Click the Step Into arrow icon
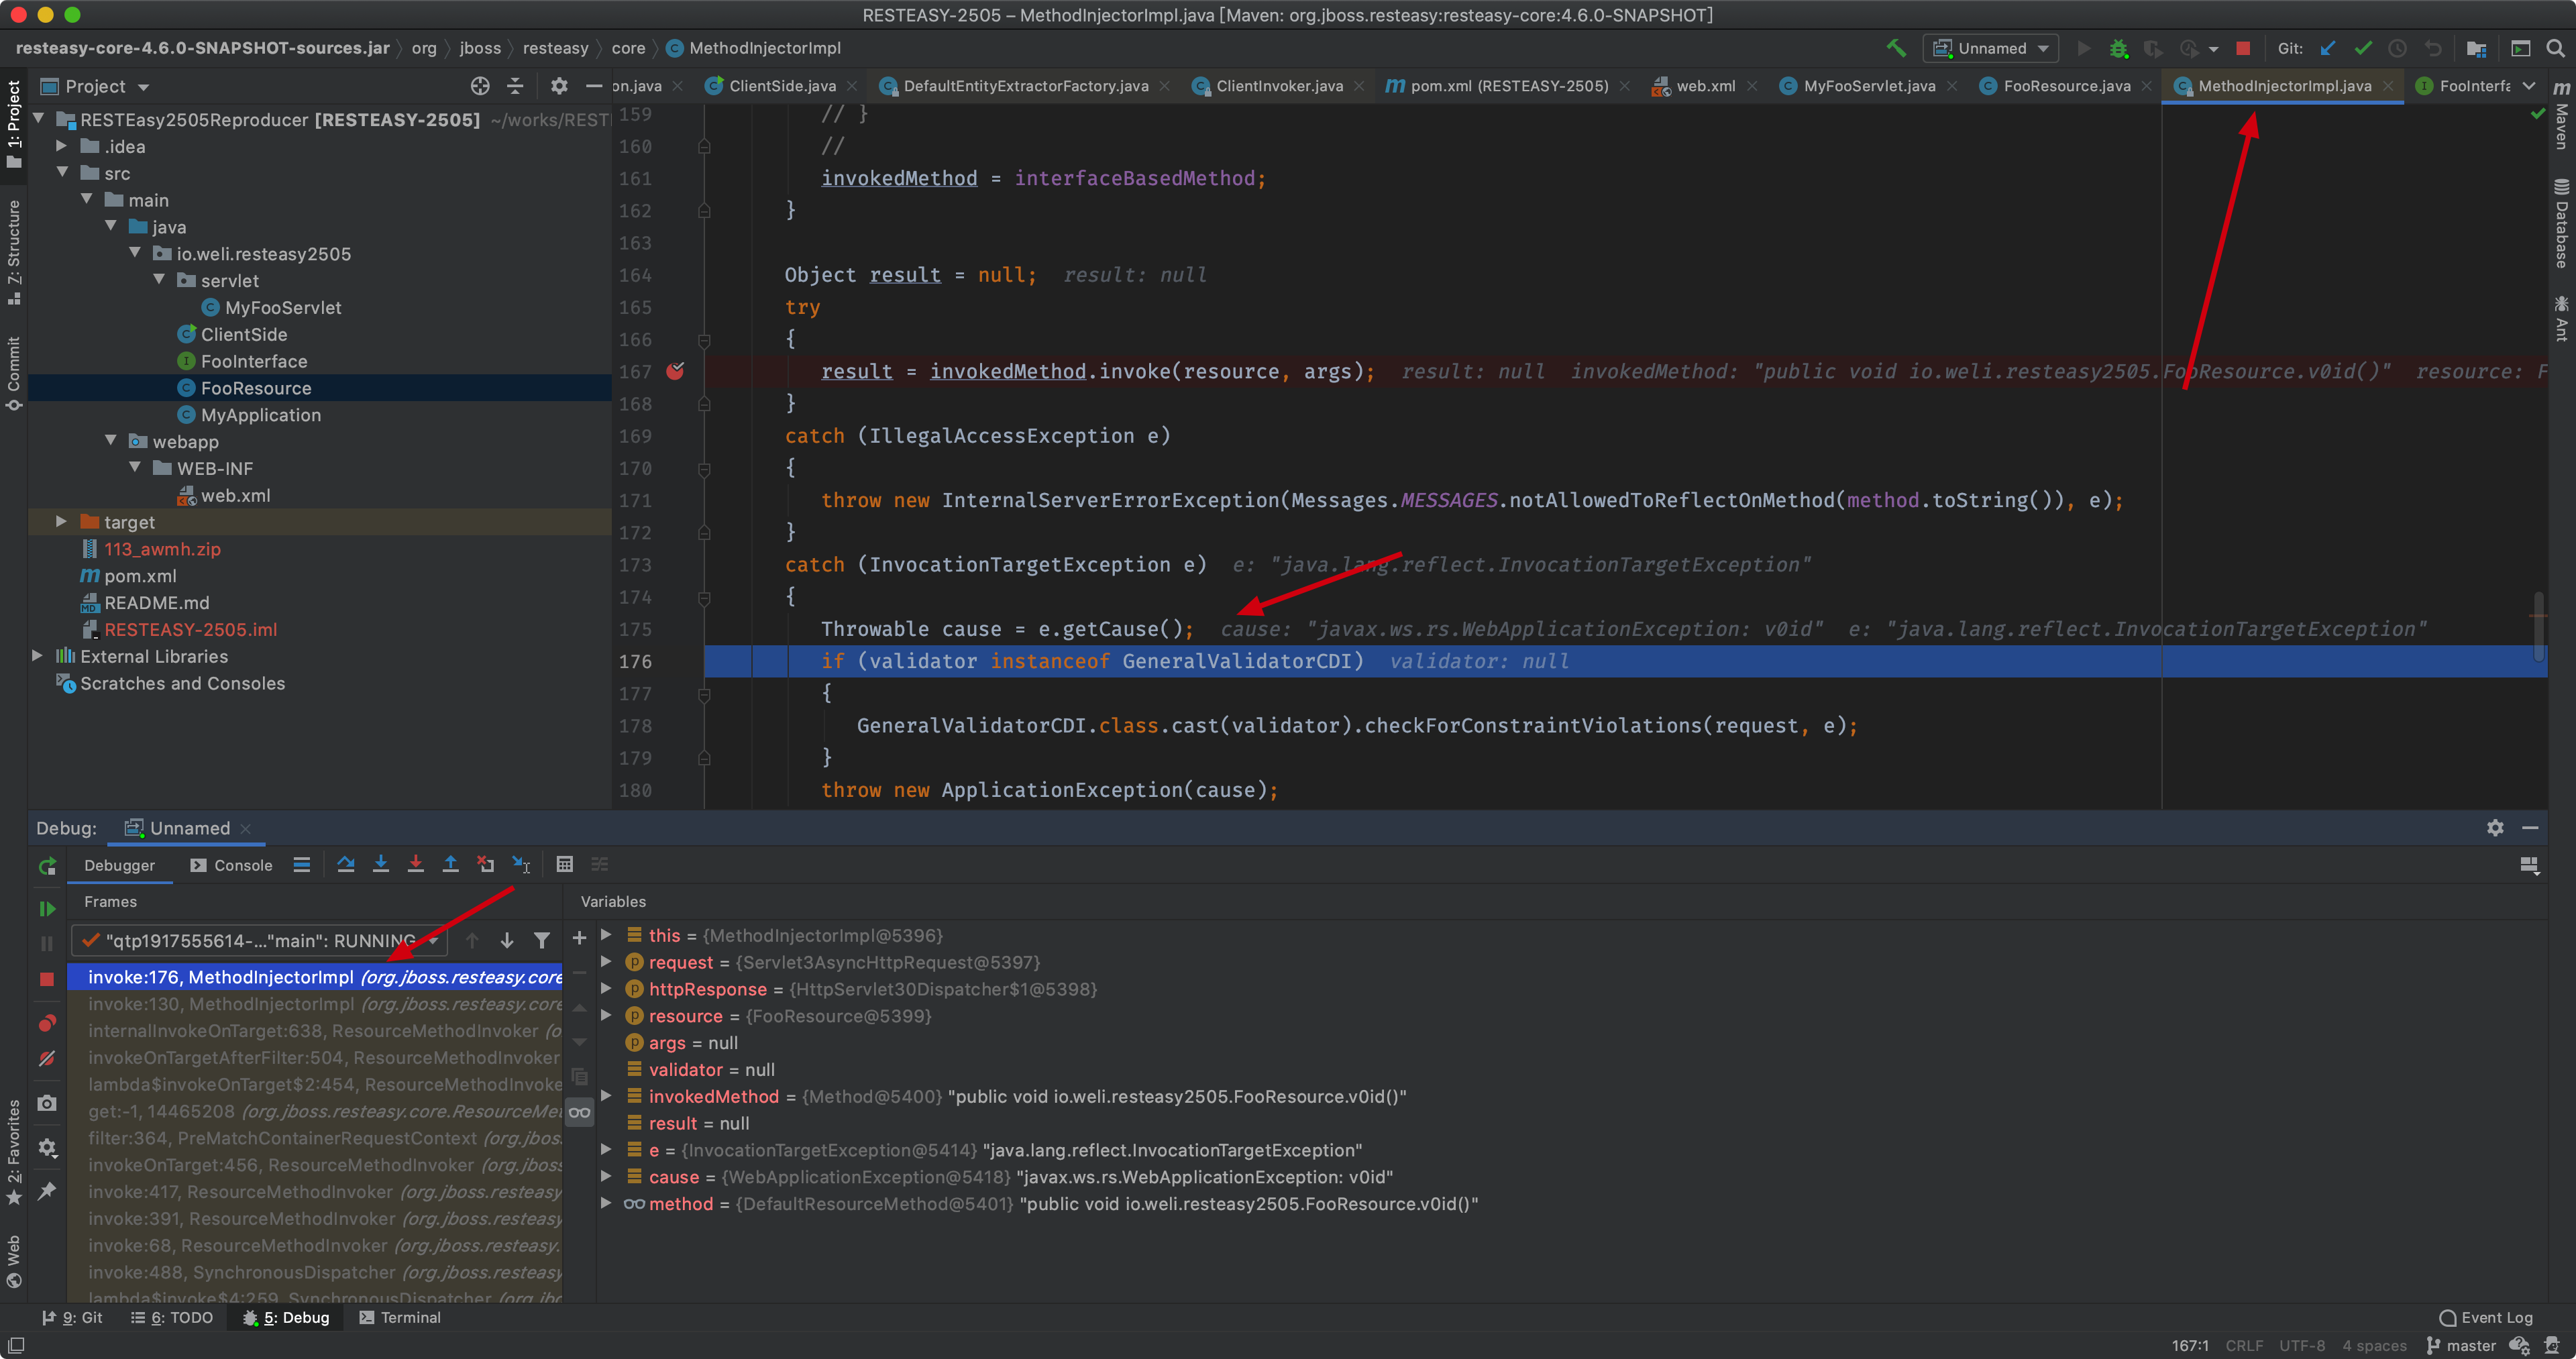The width and height of the screenshot is (2576, 1359). [380, 865]
